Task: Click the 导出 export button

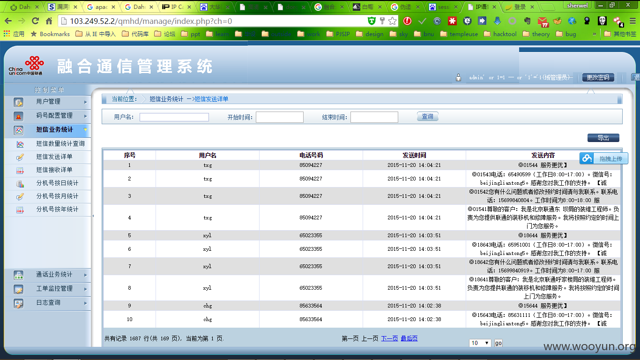Action: coord(603,138)
